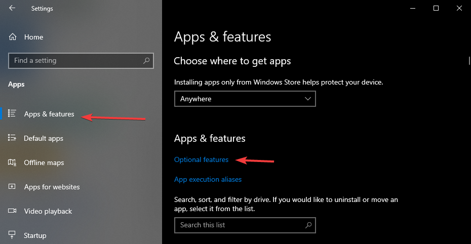This screenshot has height=244, width=471.
Task: Click the vertical scrollbar thumb
Action: [x=469, y=61]
